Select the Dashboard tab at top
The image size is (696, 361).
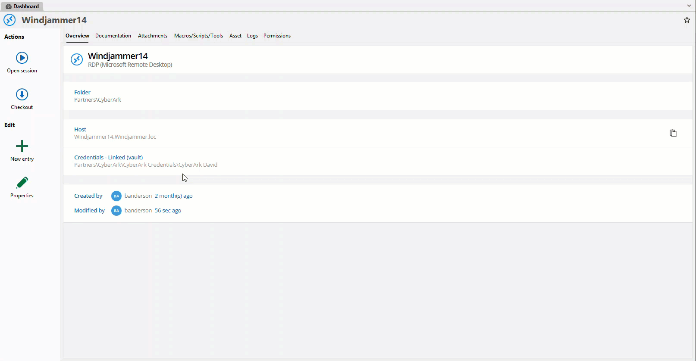pyautogui.click(x=22, y=6)
